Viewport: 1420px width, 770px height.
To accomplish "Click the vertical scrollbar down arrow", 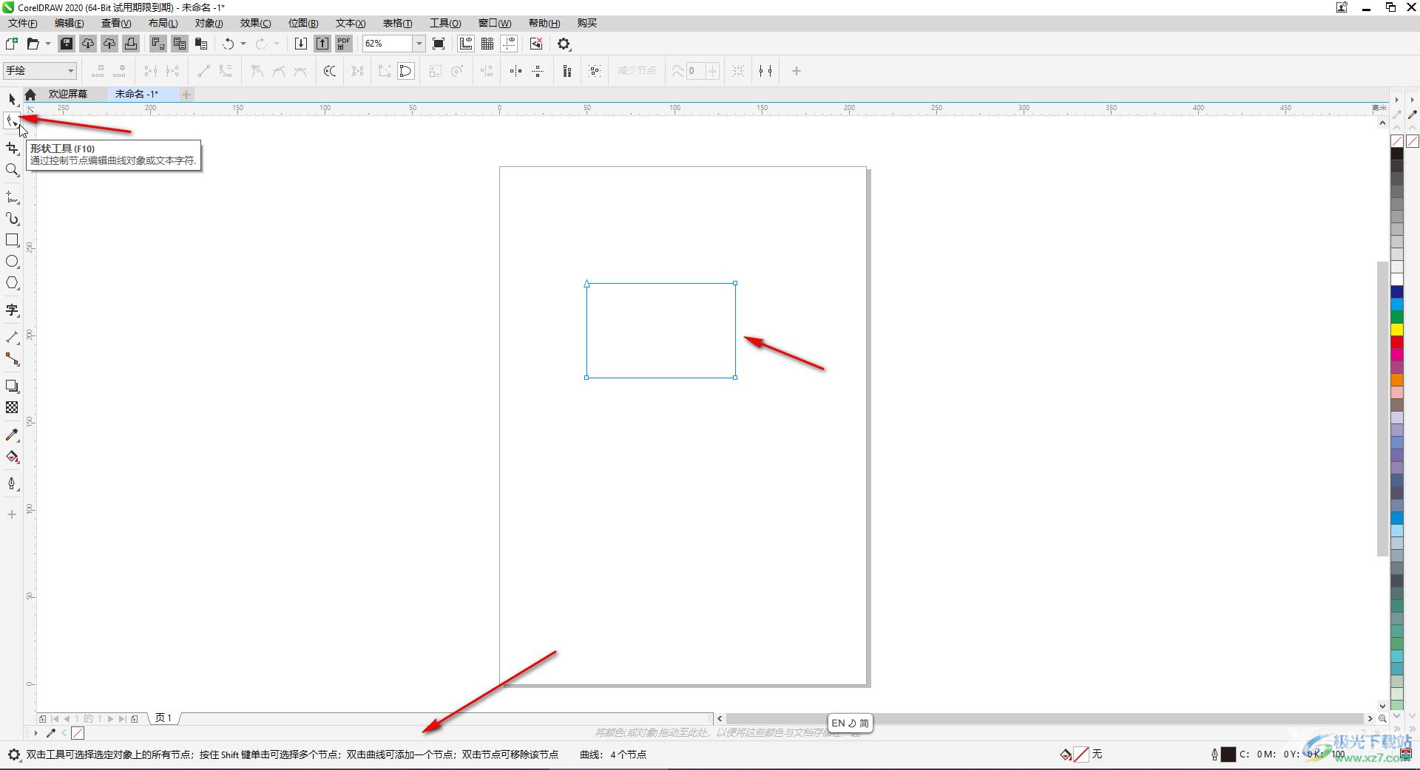I will 1382,706.
